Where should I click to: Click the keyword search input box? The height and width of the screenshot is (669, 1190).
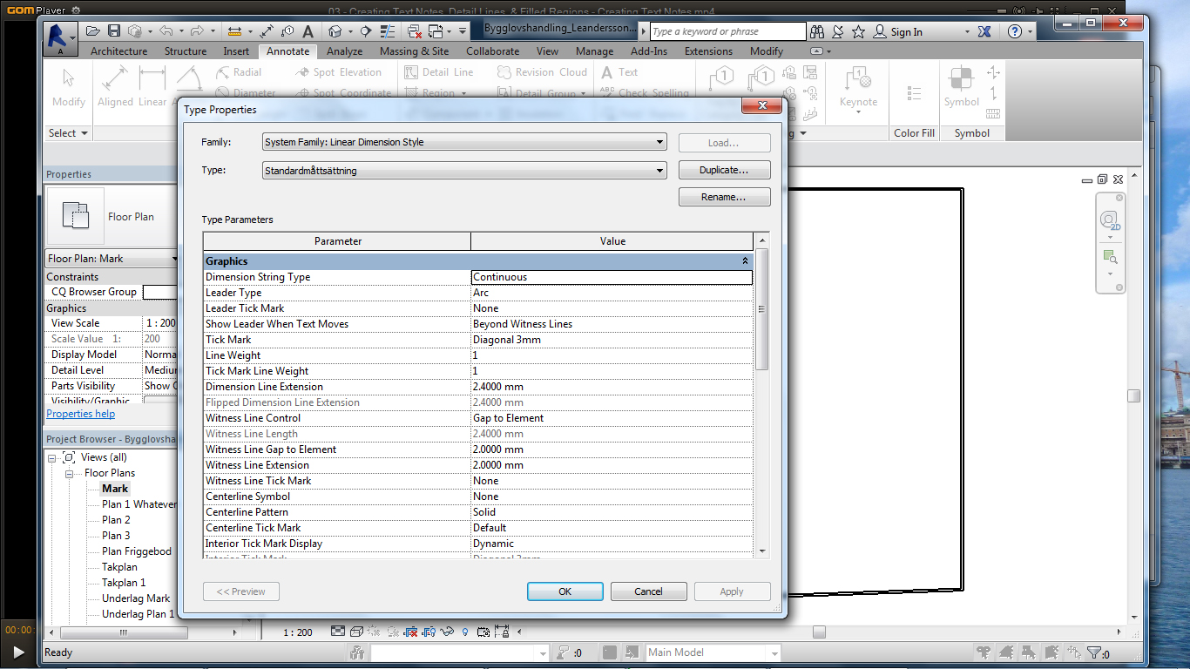[727, 31]
